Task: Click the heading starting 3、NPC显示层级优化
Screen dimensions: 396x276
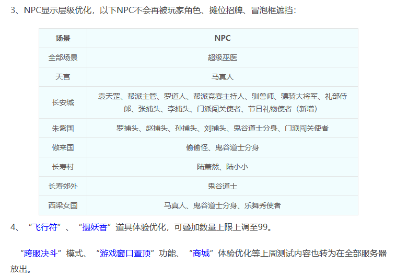Action: pos(153,10)
